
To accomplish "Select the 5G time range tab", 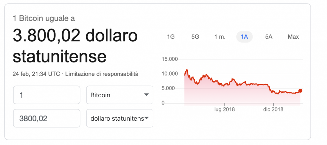I will click(195, 37).
